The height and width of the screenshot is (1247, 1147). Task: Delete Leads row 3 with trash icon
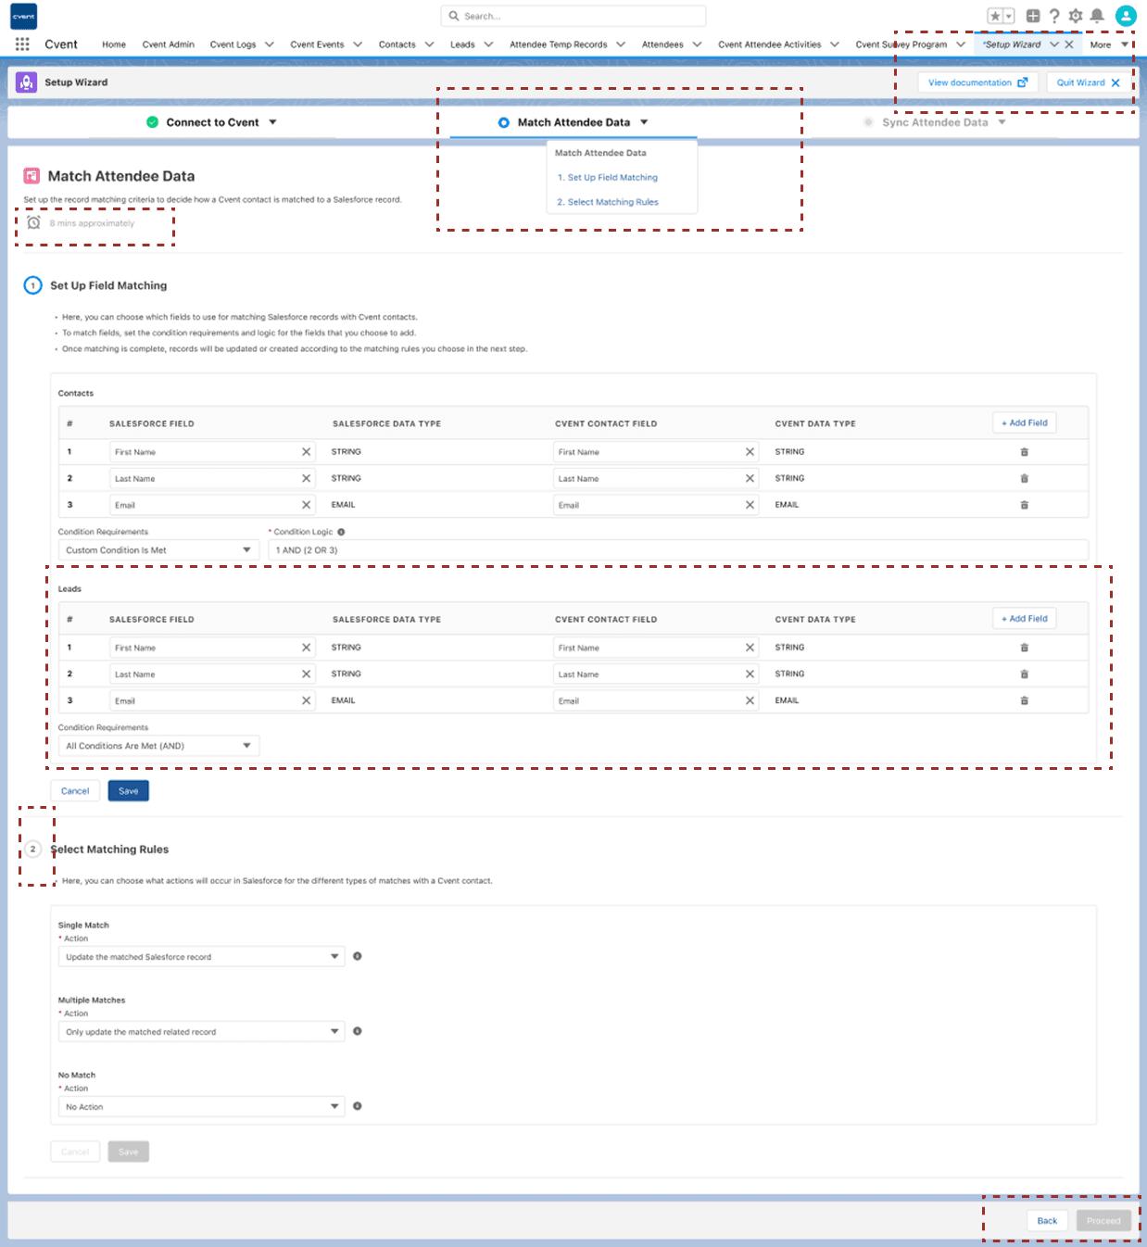[x=1024, y=700]
